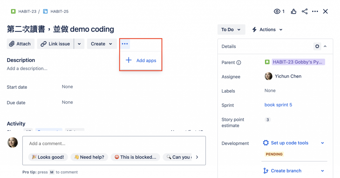The image size is (340, 178).
Task: Click the Parent info icon
Action: 239,62
